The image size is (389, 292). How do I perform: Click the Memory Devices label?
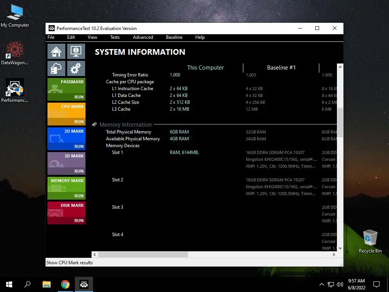coord(123,146)
